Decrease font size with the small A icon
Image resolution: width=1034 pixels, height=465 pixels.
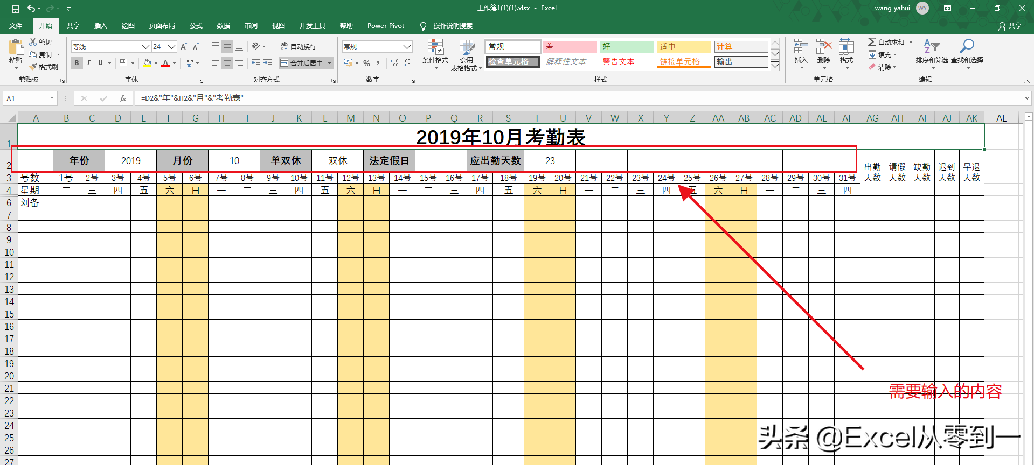tap(196, 47)
